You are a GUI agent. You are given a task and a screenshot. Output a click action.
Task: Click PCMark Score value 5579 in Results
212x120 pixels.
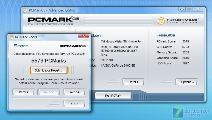pyautogui.click(x=186, y=41)
